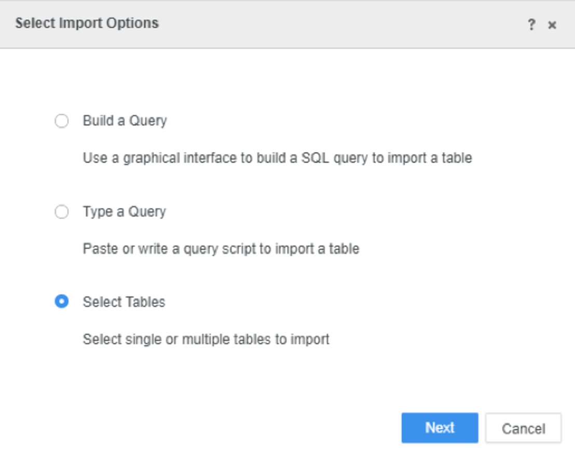
Task: Dismiss the import dialog with Cancel
Action: coord(523,428)
